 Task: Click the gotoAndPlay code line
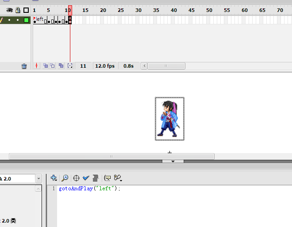89,189
